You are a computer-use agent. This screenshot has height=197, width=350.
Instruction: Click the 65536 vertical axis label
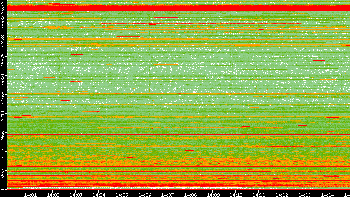click(x=2, y=7)
